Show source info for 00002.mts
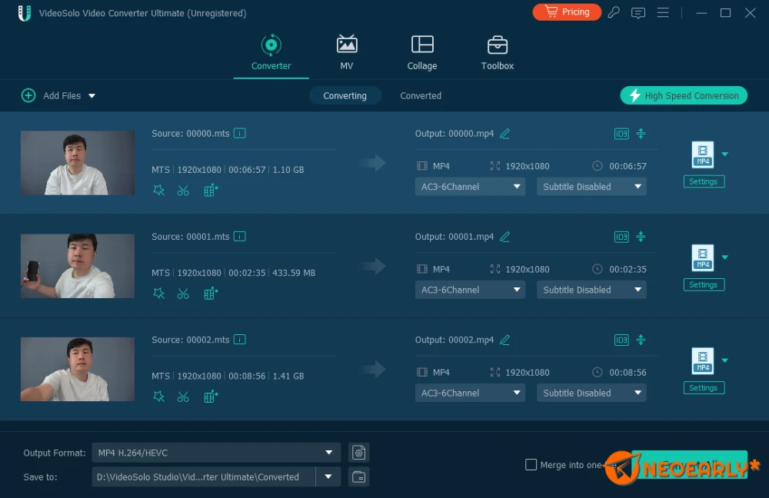The height and width of the screenshot is (498, 769). (x=239, y=340)
